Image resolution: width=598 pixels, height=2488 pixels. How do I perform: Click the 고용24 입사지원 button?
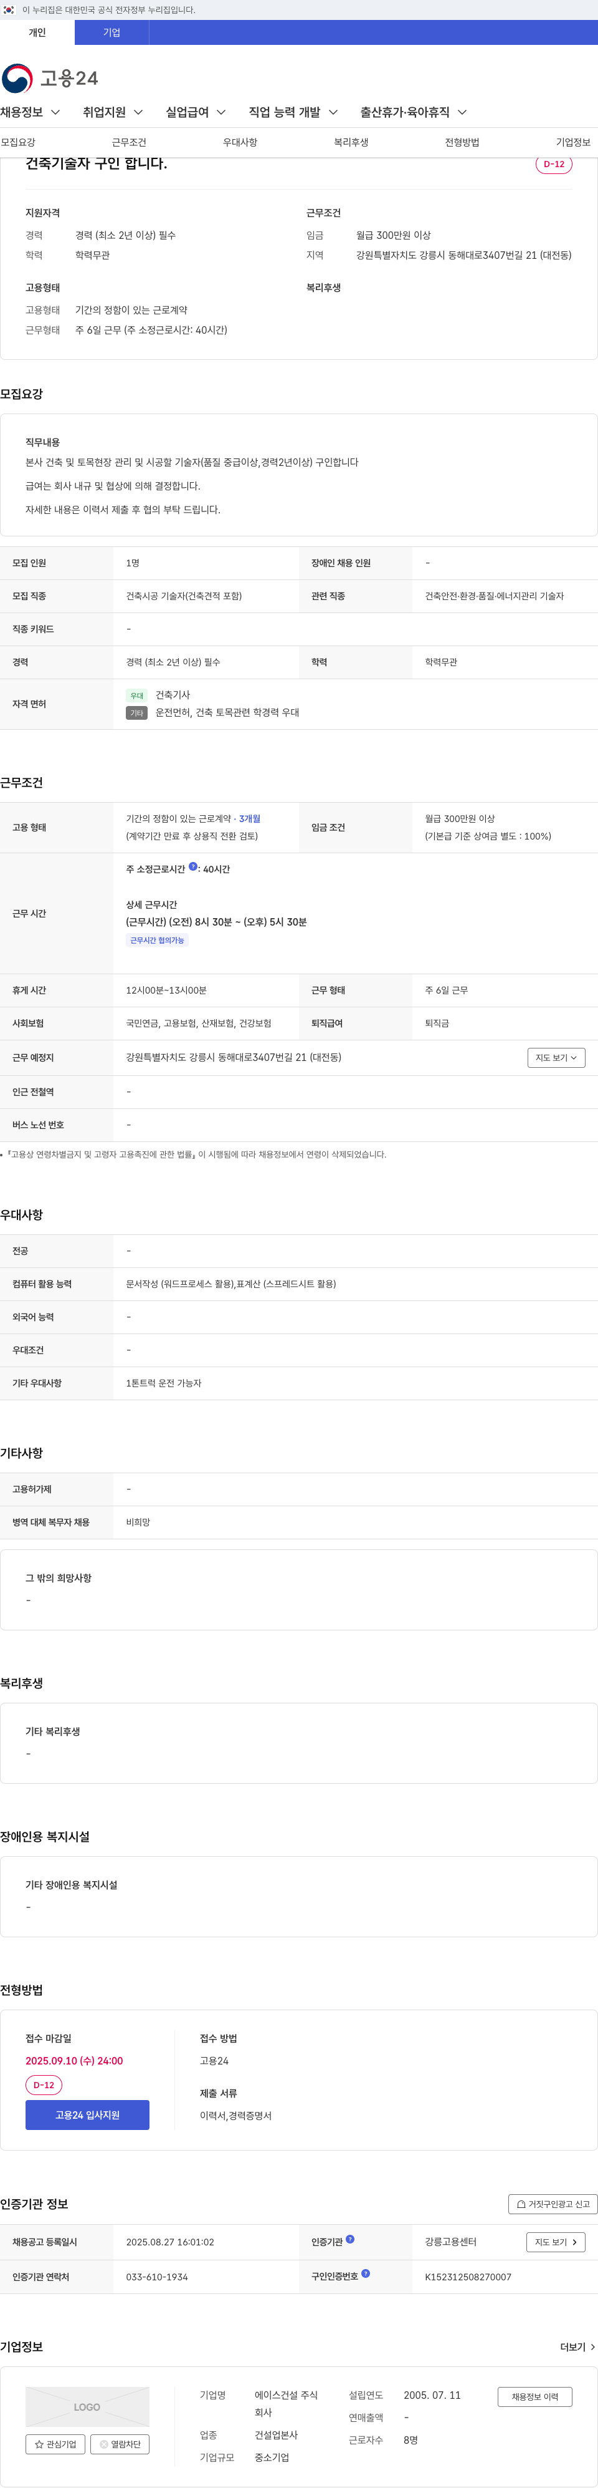tap(88, 2115)
